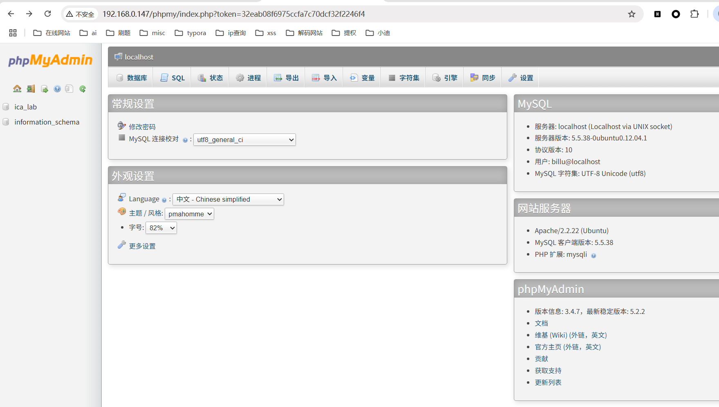The height and width of the screenshot is (407, 719).
Task: Open the 解码网站 bookmark folder
Action: (304, 33)
